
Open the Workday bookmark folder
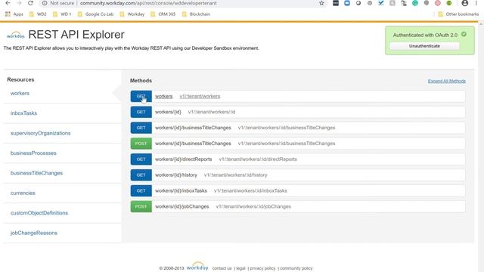tap(132, 14)
